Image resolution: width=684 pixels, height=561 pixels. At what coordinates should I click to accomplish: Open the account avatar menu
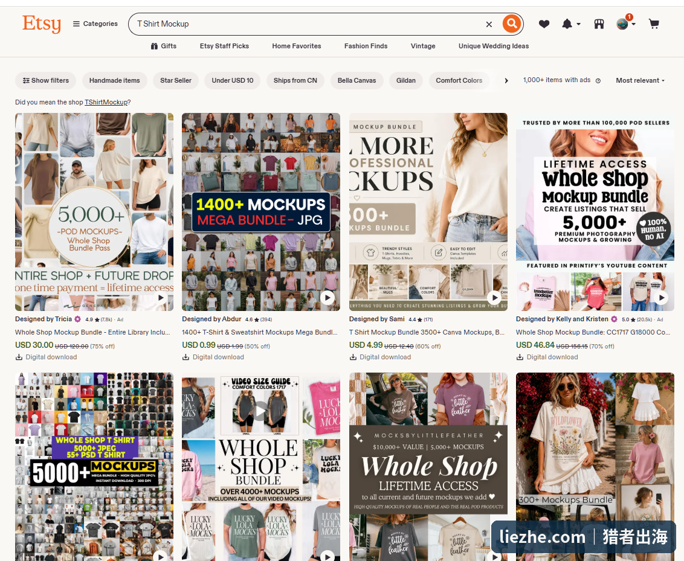tap(625, 23)
